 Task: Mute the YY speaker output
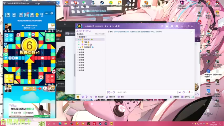(83, 97)
